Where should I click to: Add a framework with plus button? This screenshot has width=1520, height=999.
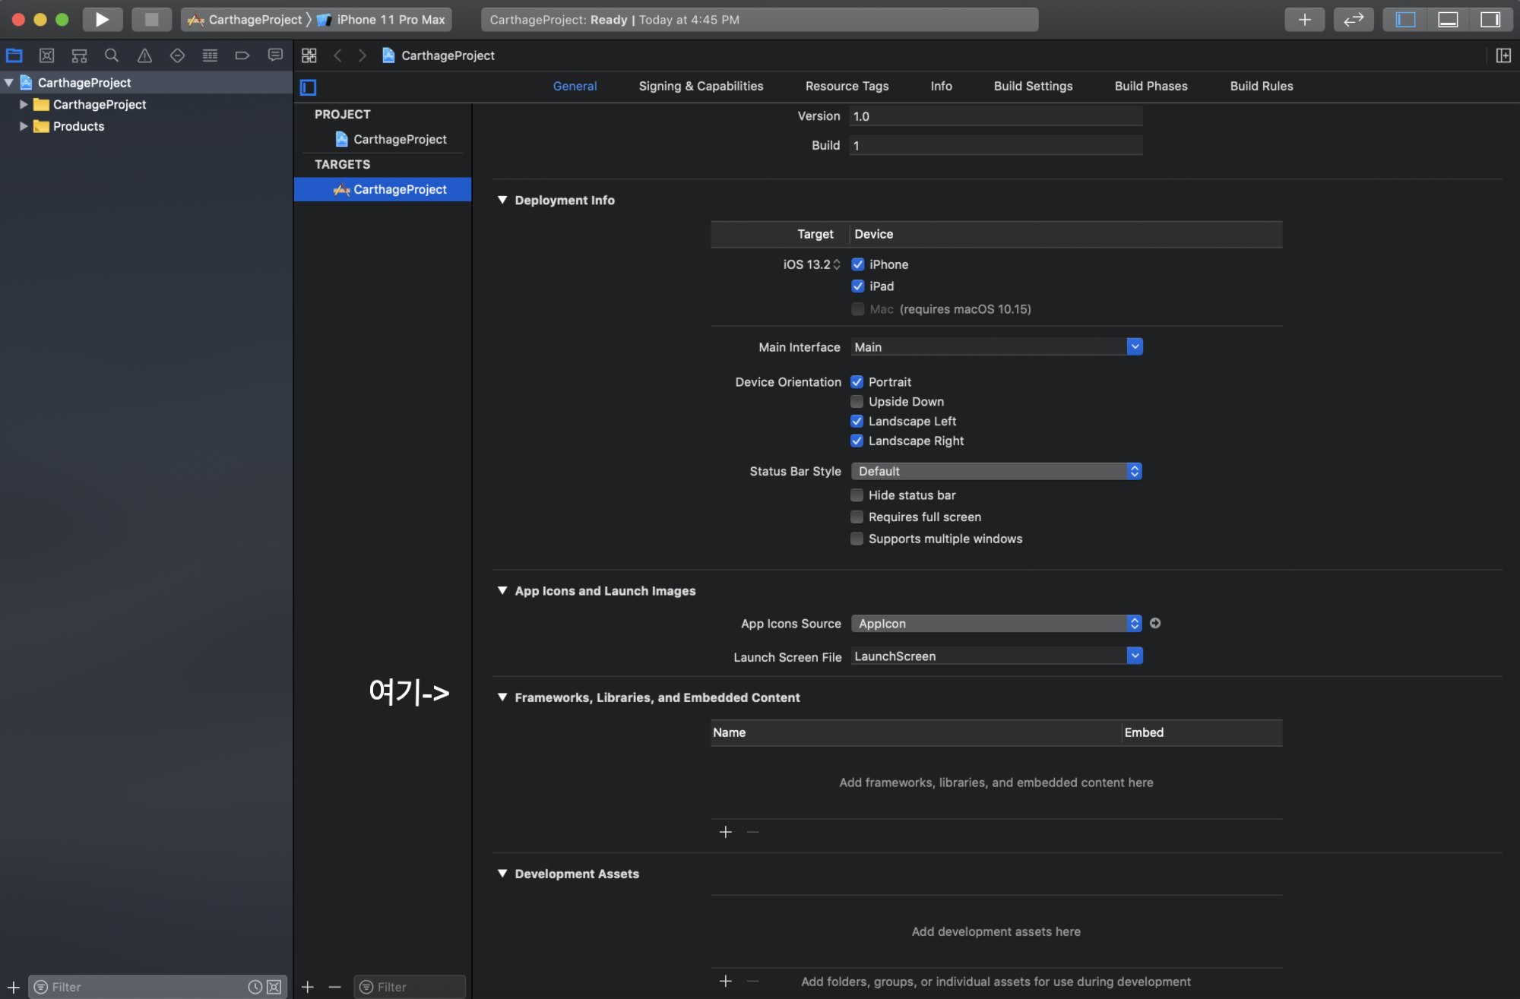(726, 832)
